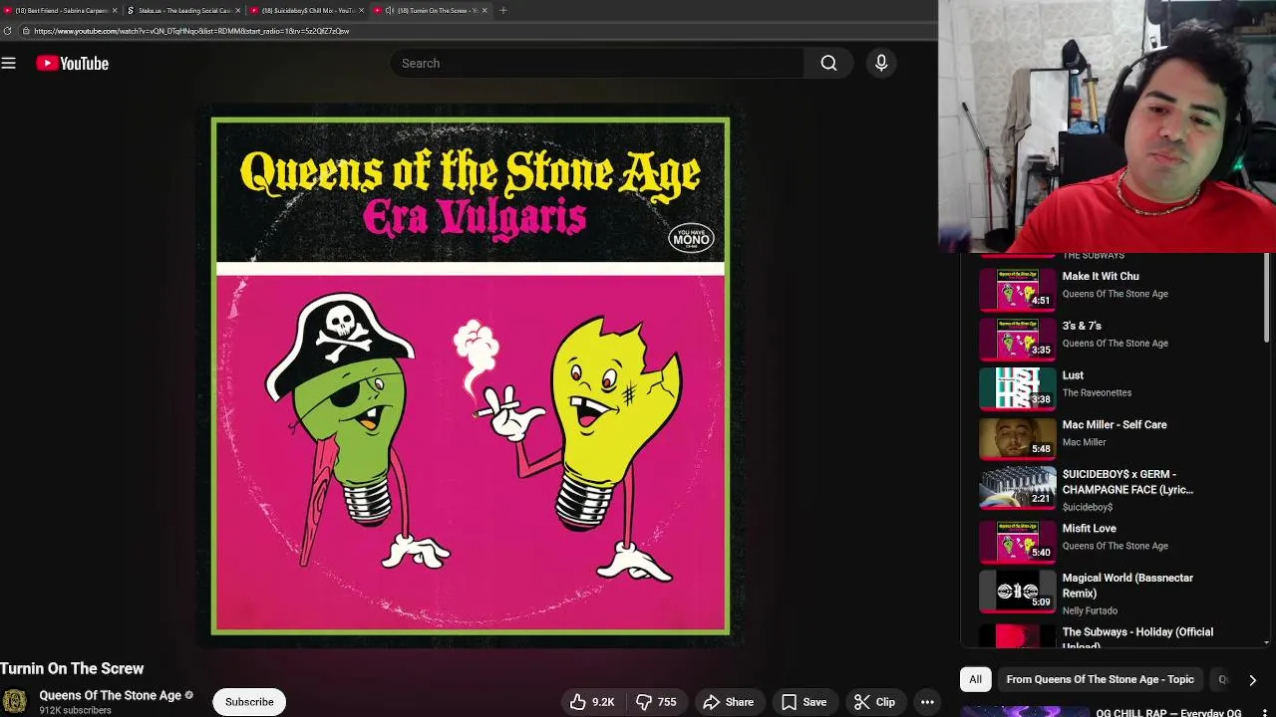Show more filter chips with the right arrow
Screen dimensions: 1276x717
pos(1252,680)
